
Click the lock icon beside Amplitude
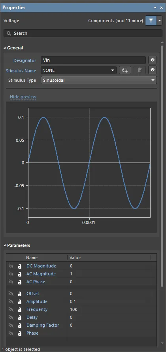point(20,302)
